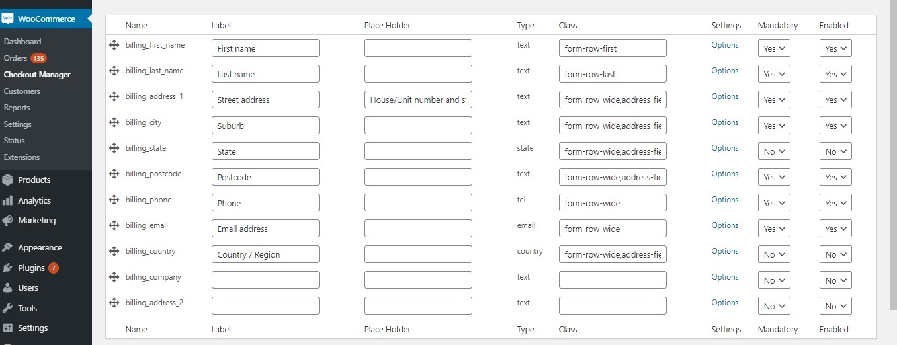The width and height of the screenshot is (897, 345).
Task: Open Options link for billing_state
Action: click(725, 148)
